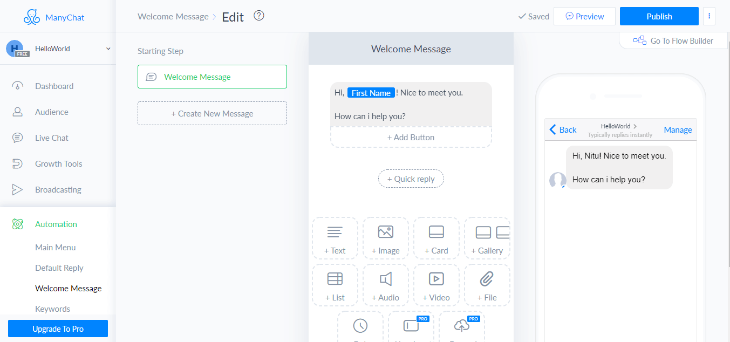Click the Welcome Message text bubble

(411, 105)
